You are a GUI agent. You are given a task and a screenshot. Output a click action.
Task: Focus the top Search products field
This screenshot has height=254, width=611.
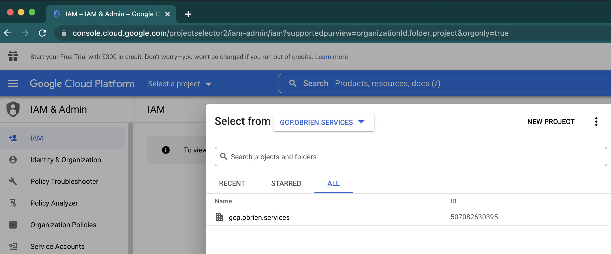pyautogui.click(x=445, y=83)
